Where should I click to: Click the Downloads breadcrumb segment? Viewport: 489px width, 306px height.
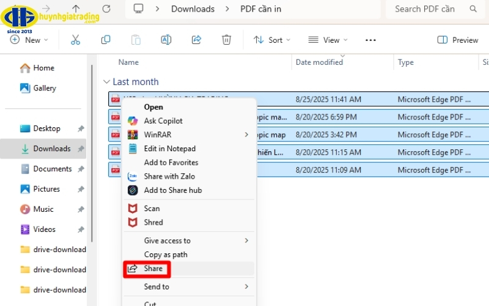coord(193,9)
